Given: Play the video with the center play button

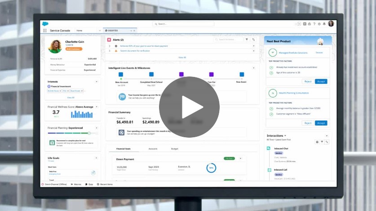Looking at the screenshot, I should (x=189, y=107).
